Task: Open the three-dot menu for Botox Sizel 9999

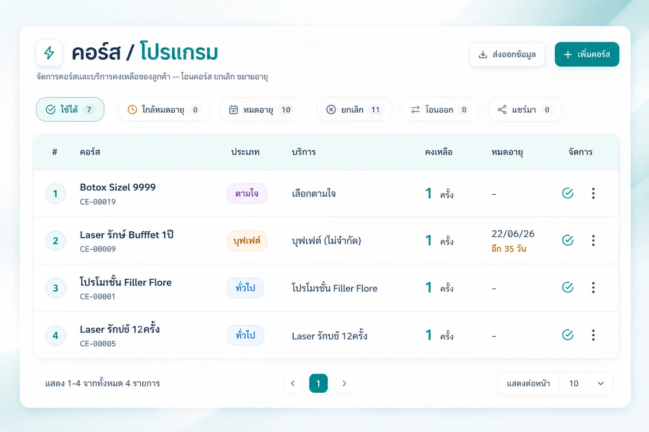Action: pos(593,193)
